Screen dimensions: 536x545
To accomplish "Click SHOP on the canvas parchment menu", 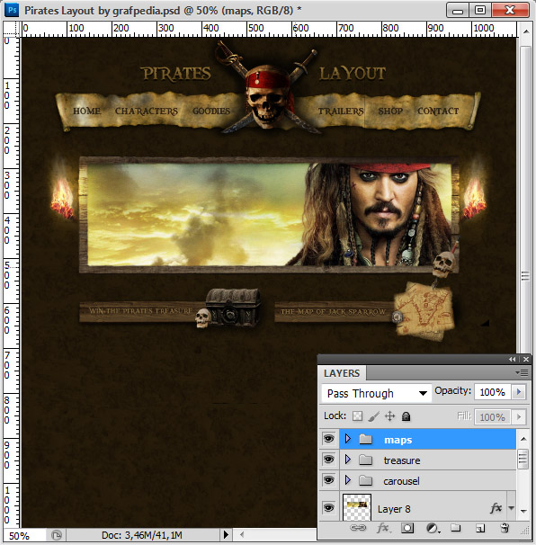I will pos(390,111).
